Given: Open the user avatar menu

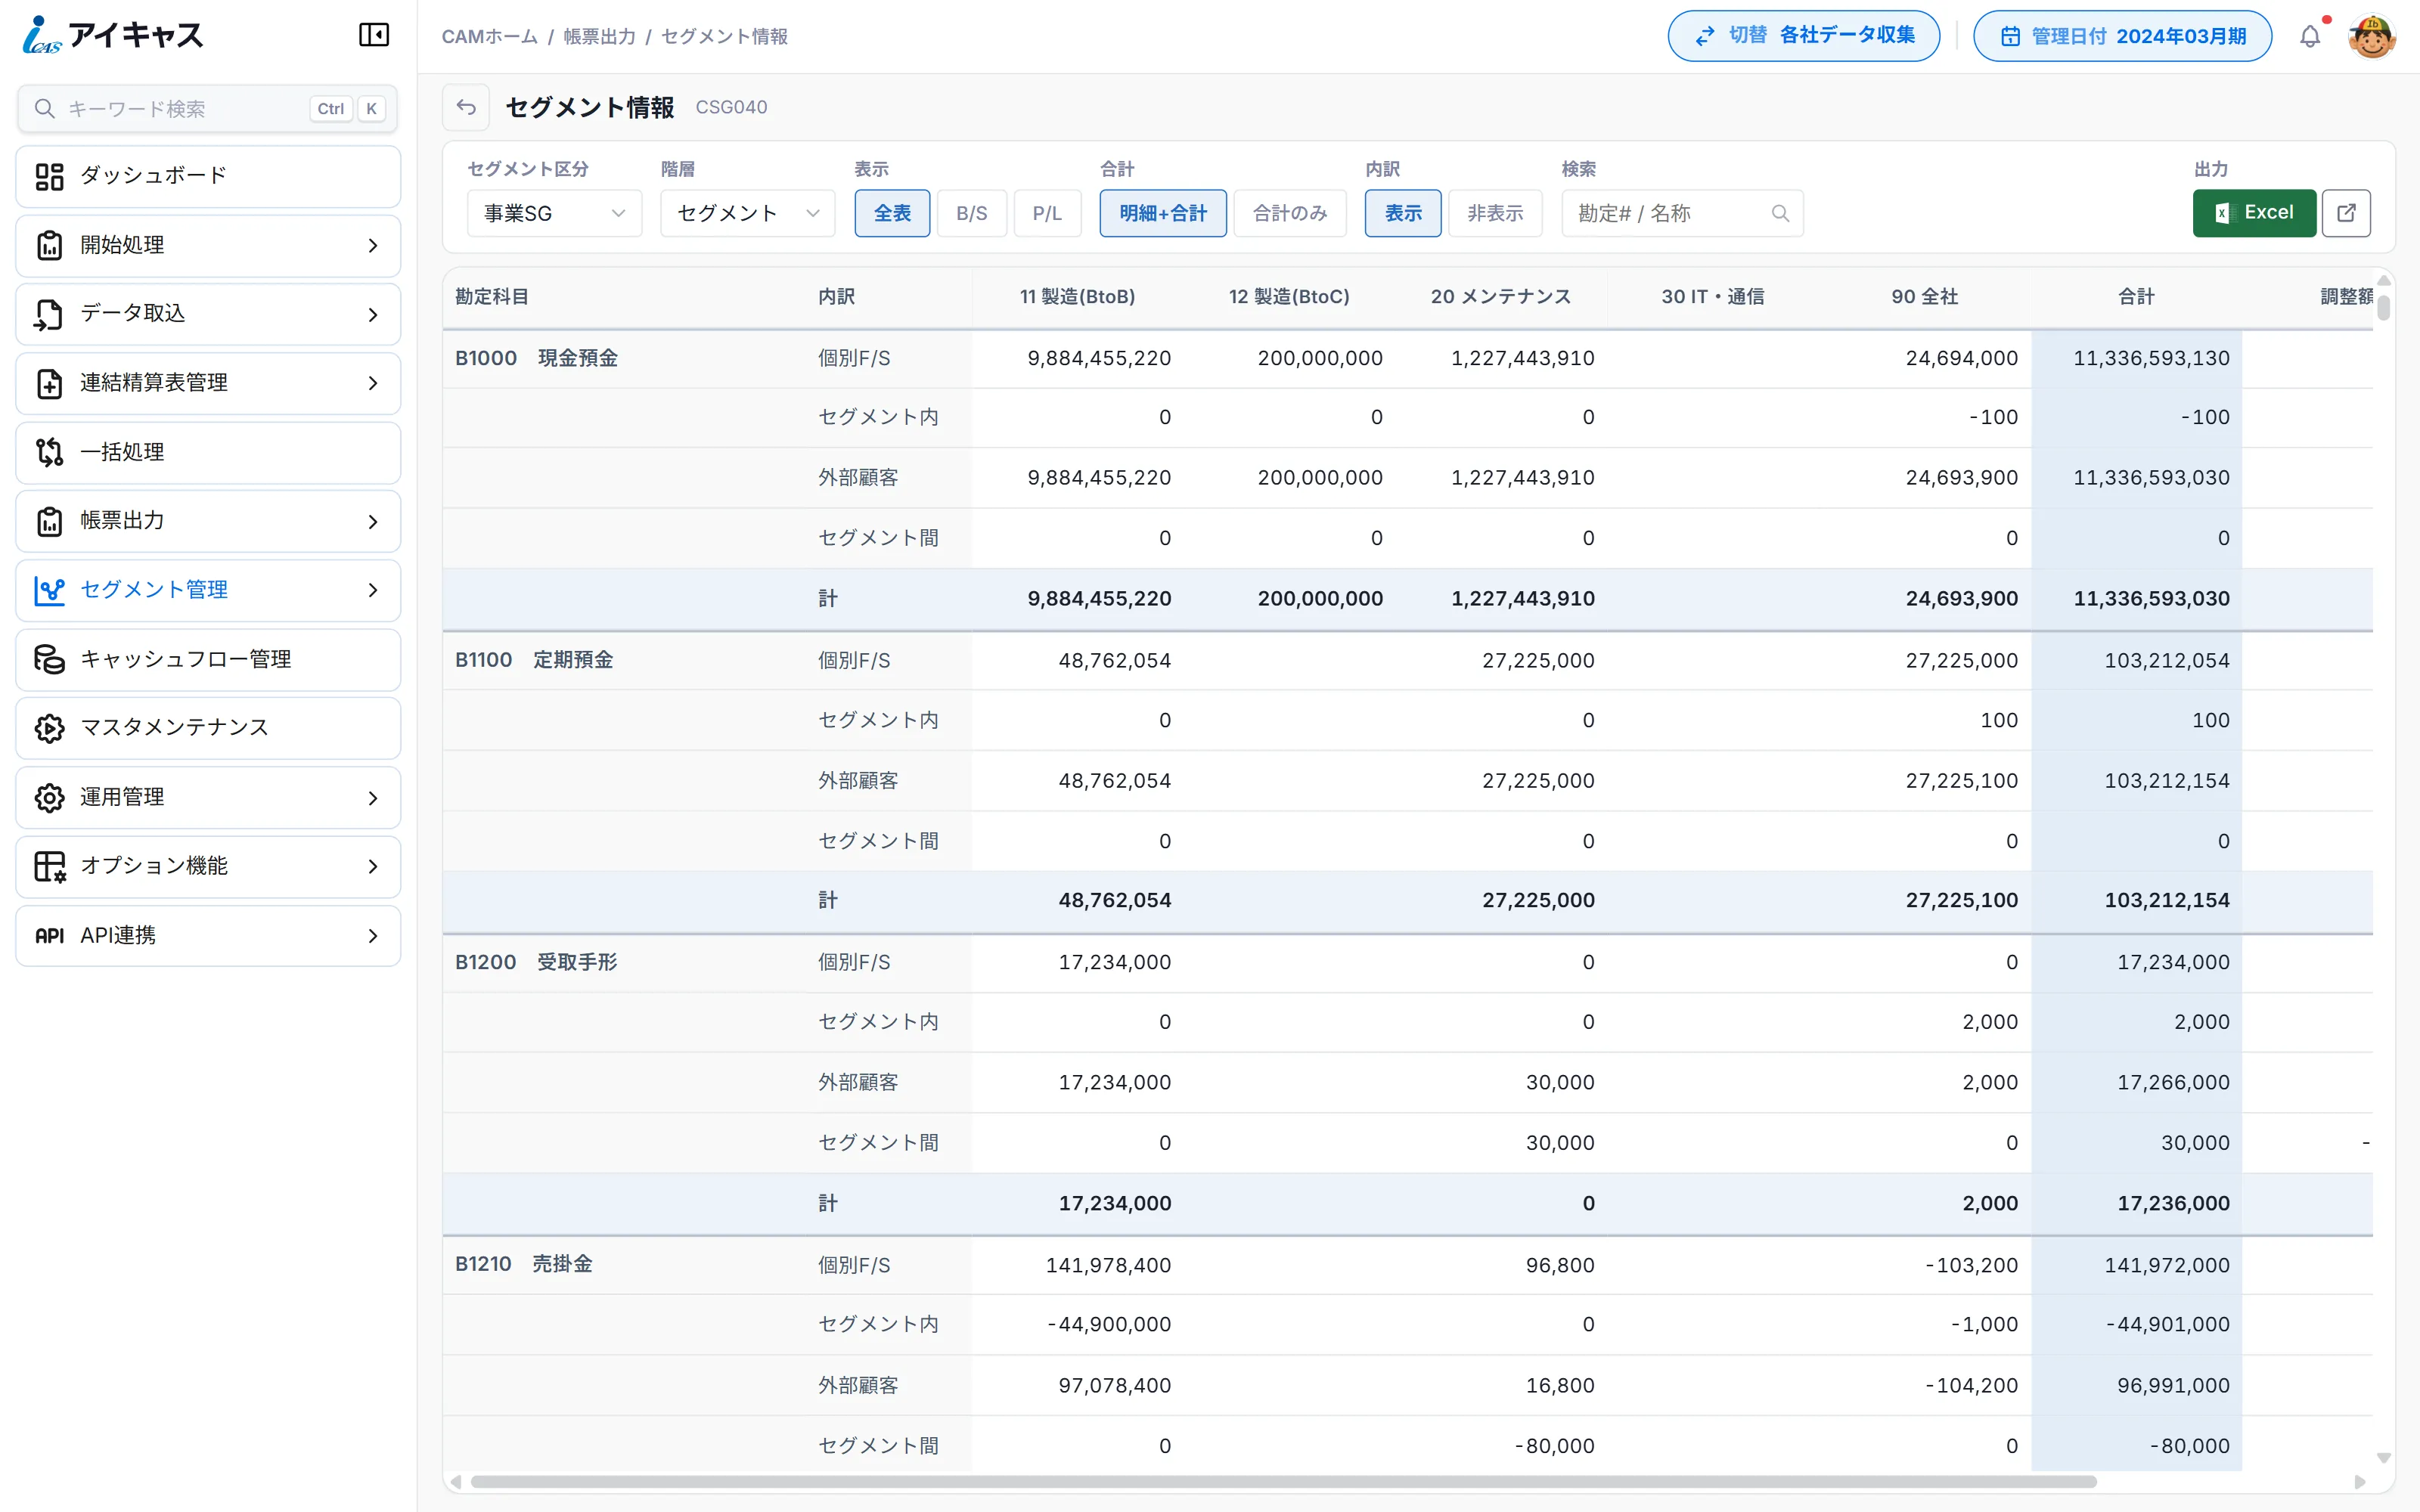Looking at the screenshot, I should tap(2372, 37).
